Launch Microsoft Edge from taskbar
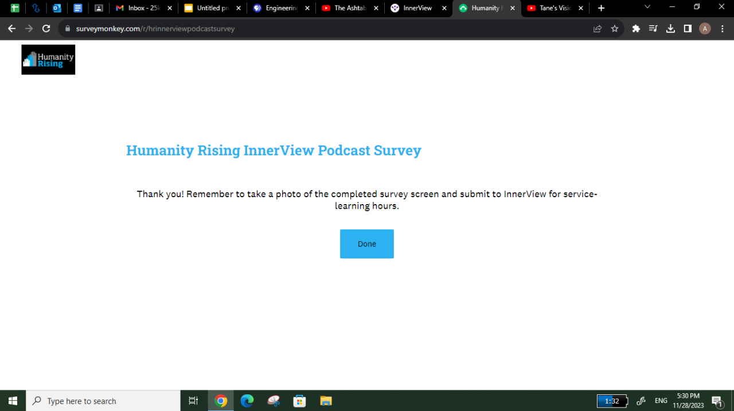The height and width of the screenshot is (411, 734). click(247, 401)
